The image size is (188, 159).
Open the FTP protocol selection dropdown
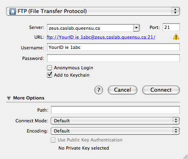click(x=93, y=11)
